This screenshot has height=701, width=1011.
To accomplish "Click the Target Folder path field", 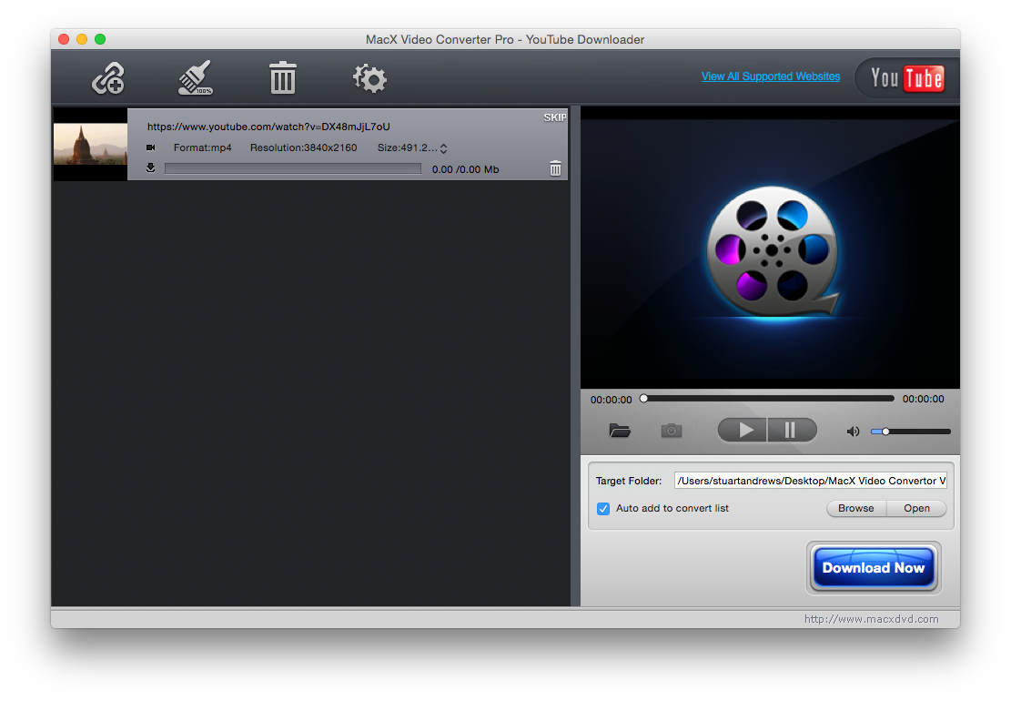I will [811, 481].
